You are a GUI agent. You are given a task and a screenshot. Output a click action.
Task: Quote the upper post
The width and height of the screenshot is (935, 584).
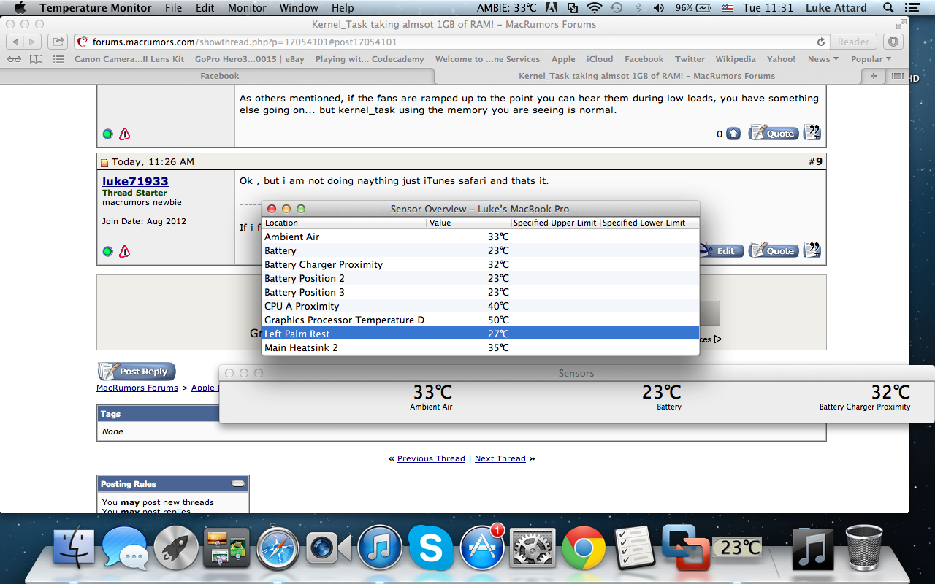[774, 133]
